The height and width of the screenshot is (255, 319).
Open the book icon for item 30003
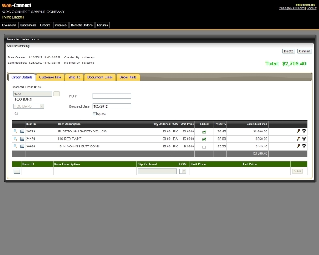22,146
